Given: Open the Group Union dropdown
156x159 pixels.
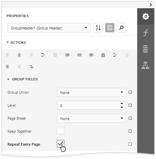Looking at the screenshot, I should pos(91,92).
